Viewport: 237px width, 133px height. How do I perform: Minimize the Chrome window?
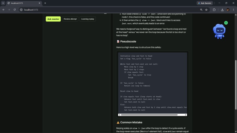[x=219, y=3]
